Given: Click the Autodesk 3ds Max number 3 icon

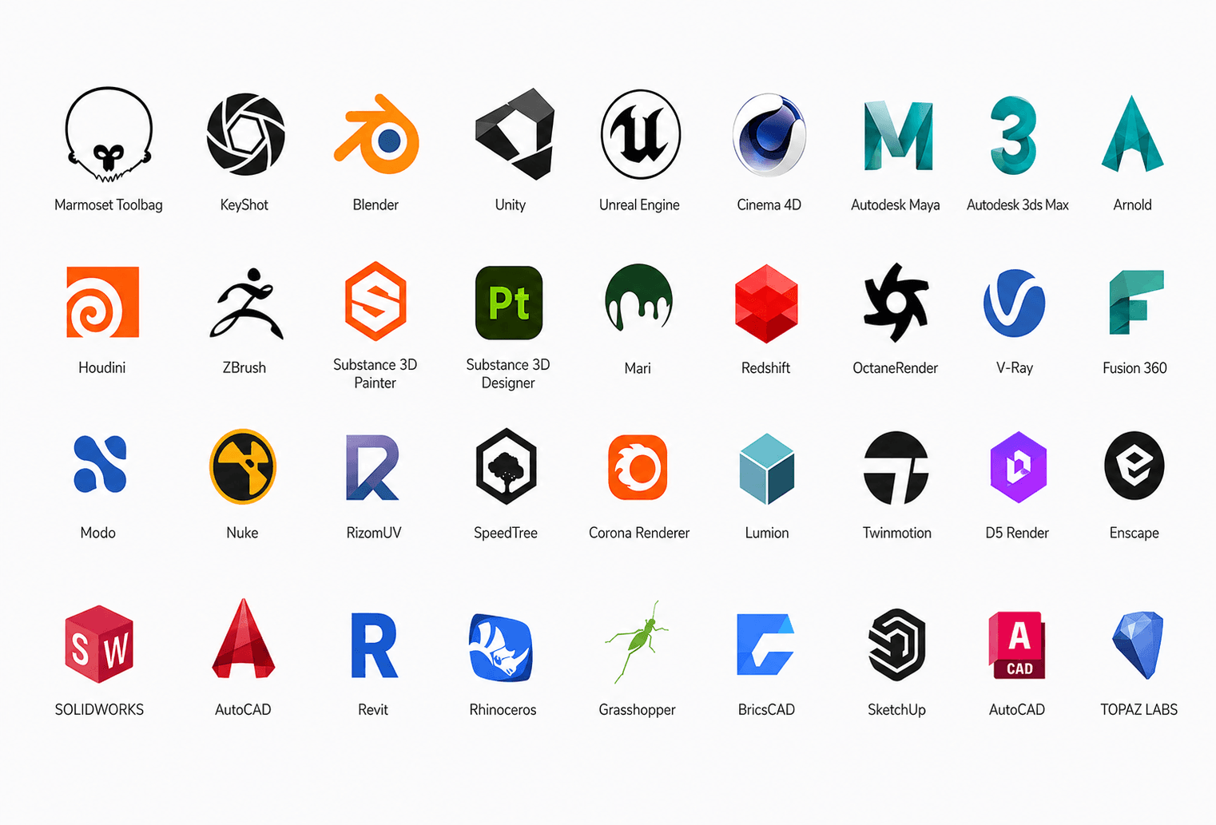Looking at the screenshot, I should click(x=1013, y=135).
